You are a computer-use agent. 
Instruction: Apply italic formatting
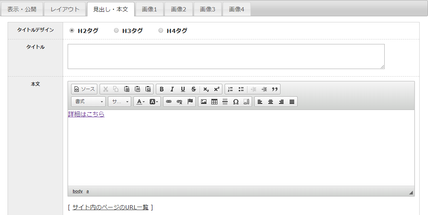point(172,89)
